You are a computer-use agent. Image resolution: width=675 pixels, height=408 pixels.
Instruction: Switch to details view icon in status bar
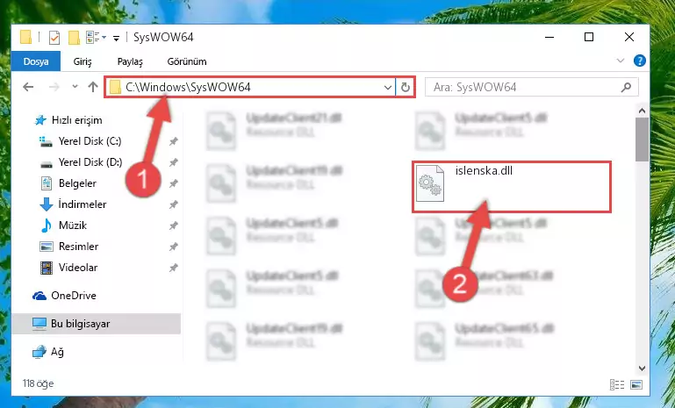pos(617,384)
